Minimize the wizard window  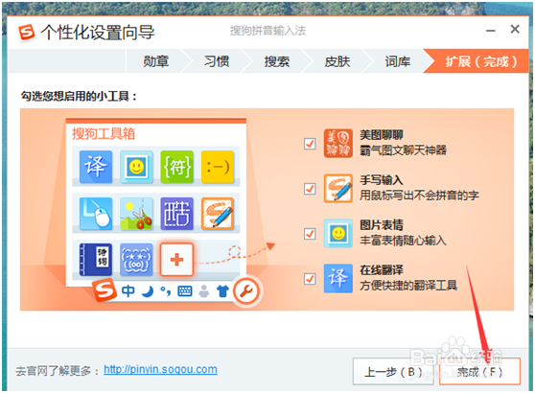pyautogui.click(x=490, y=31)
